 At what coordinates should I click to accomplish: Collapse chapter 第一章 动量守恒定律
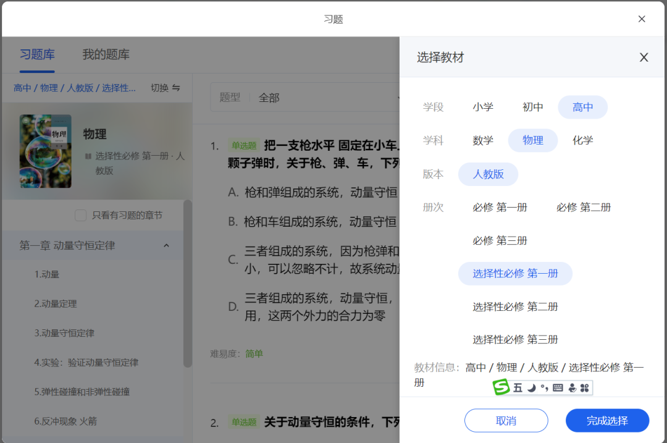[x=166, y=245]
